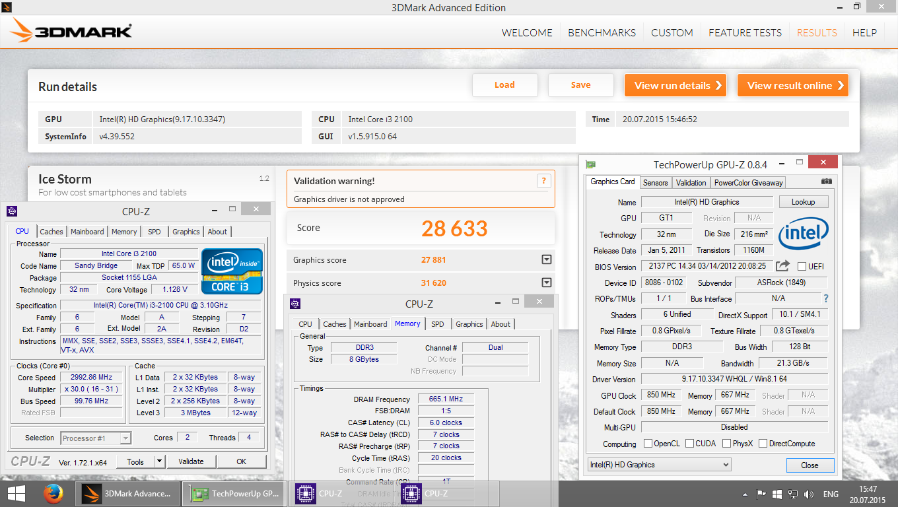Click chip icon in CPU-Z Memory window title bar

[x=295, y=304]
